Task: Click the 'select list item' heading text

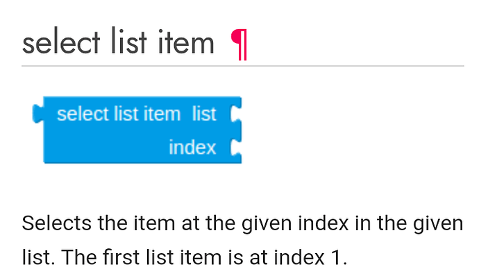Action: tap(118, 42)
